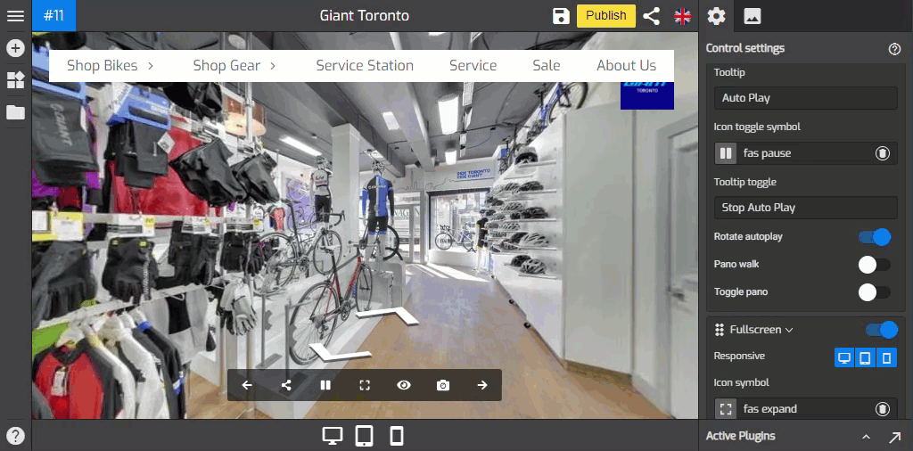Switch preview to desktop view
Image resolution: width=913 pixels, height=451 pixels.
(333, 436)
